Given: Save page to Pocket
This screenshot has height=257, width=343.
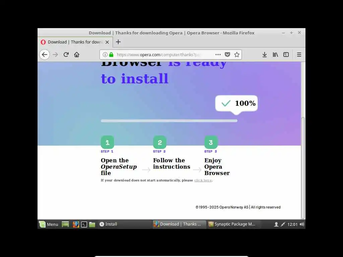Looking at the screenshot, I should coord(227,55).
